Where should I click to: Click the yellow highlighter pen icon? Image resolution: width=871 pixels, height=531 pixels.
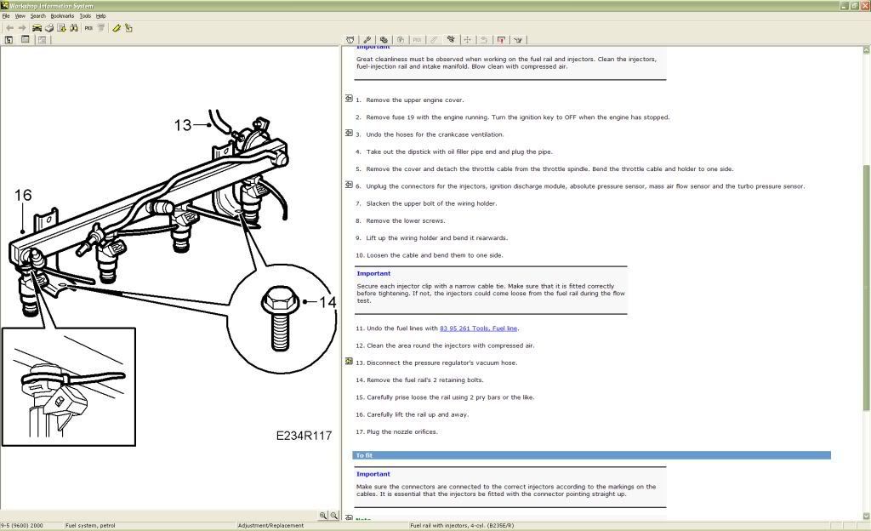(117, 28)
